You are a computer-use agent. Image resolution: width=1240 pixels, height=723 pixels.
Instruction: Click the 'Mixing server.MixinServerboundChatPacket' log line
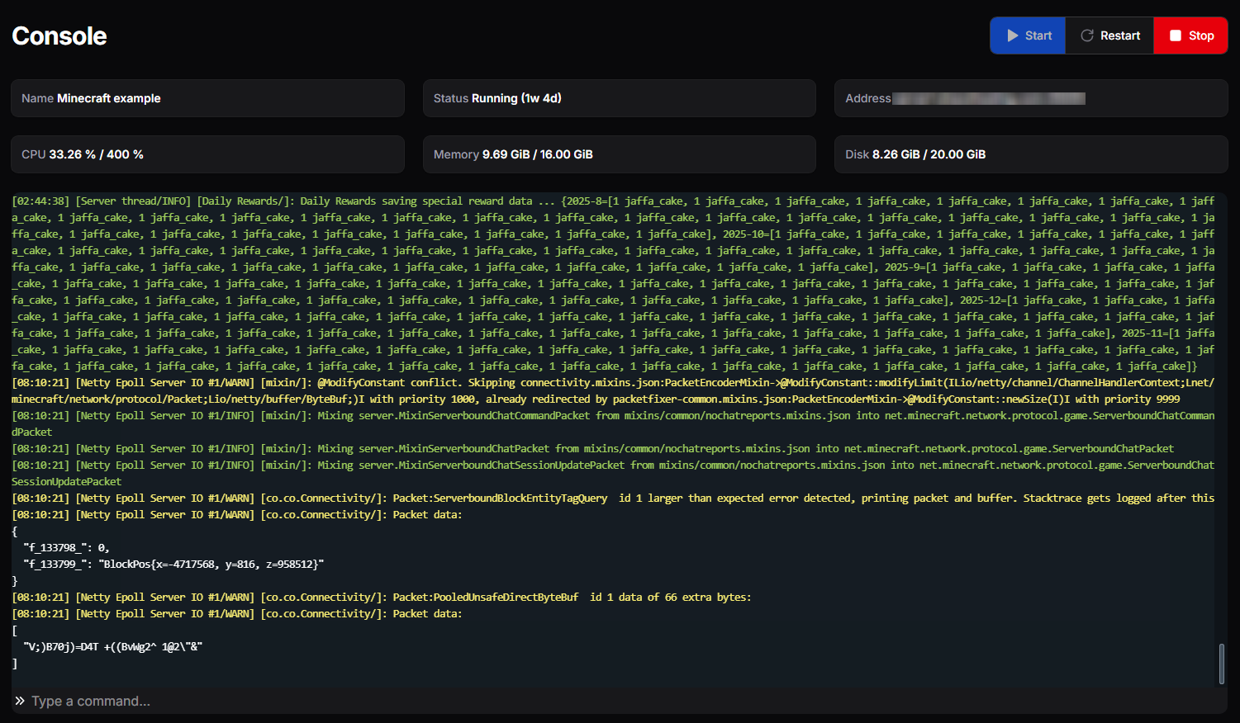coord(592,448)
